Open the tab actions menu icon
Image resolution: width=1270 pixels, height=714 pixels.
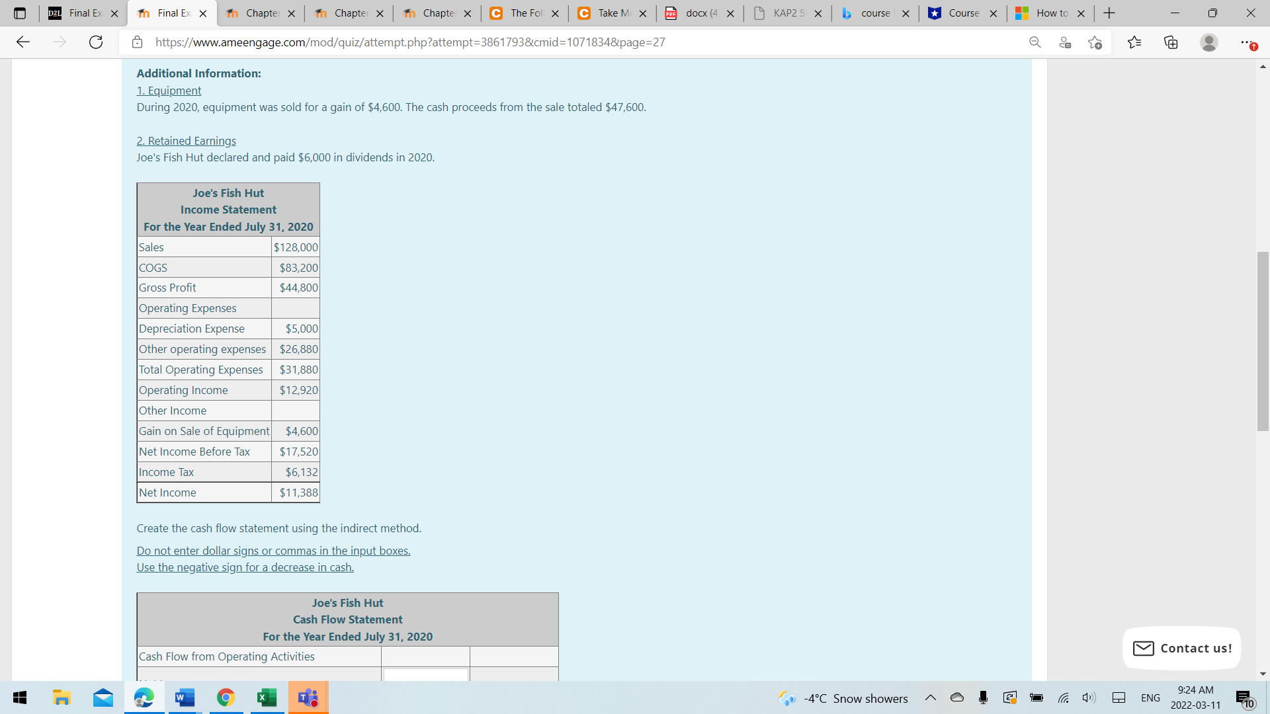point(20,13)
